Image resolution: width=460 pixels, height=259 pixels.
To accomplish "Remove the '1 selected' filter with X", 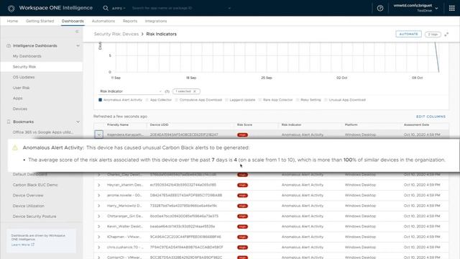I will (195, 91).
